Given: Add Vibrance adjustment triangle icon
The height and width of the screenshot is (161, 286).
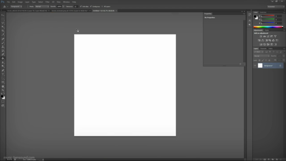Looking at the screenshot, I should click(x=275, y=36).
